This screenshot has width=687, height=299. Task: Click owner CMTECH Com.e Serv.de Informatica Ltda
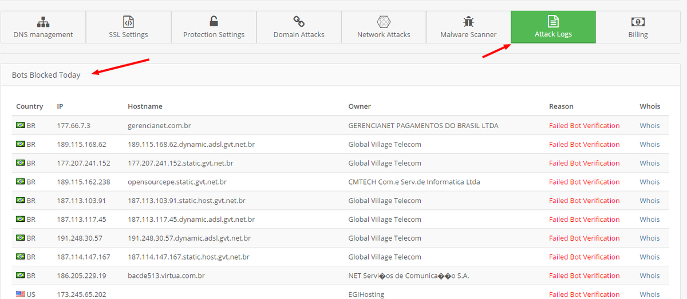coord(414,182)
